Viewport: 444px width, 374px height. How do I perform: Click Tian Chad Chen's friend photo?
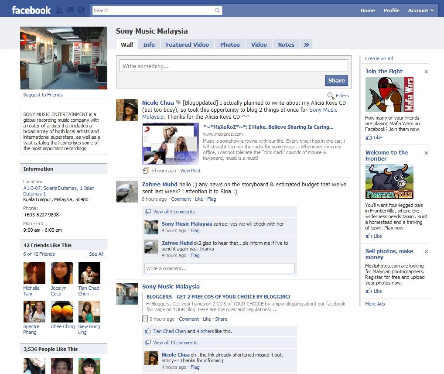89,273
